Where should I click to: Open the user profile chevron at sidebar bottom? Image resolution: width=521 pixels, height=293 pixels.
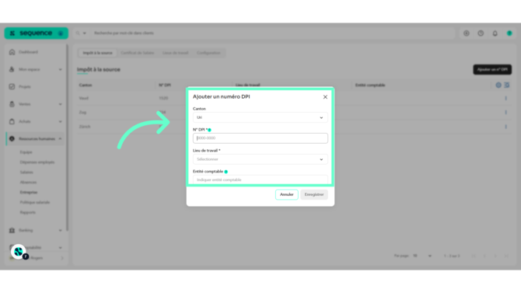point(62,258)
